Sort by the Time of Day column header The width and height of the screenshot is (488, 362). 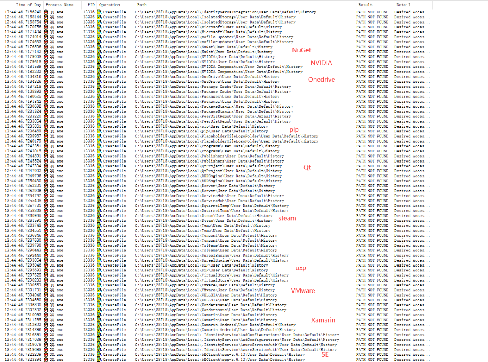click(x=28, y=5)
